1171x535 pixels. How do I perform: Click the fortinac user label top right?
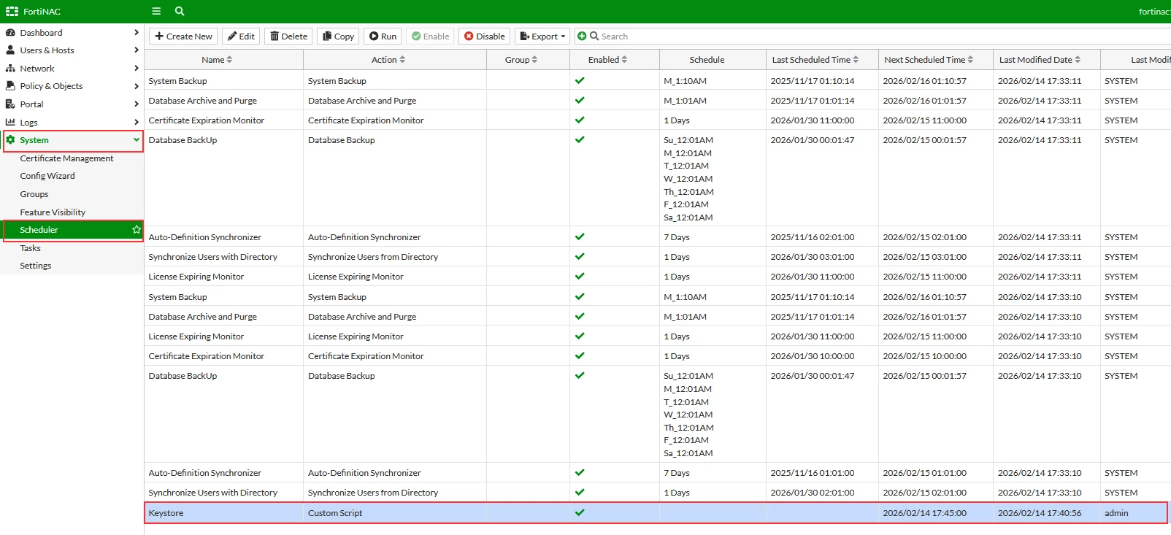tap(1154, 12)
